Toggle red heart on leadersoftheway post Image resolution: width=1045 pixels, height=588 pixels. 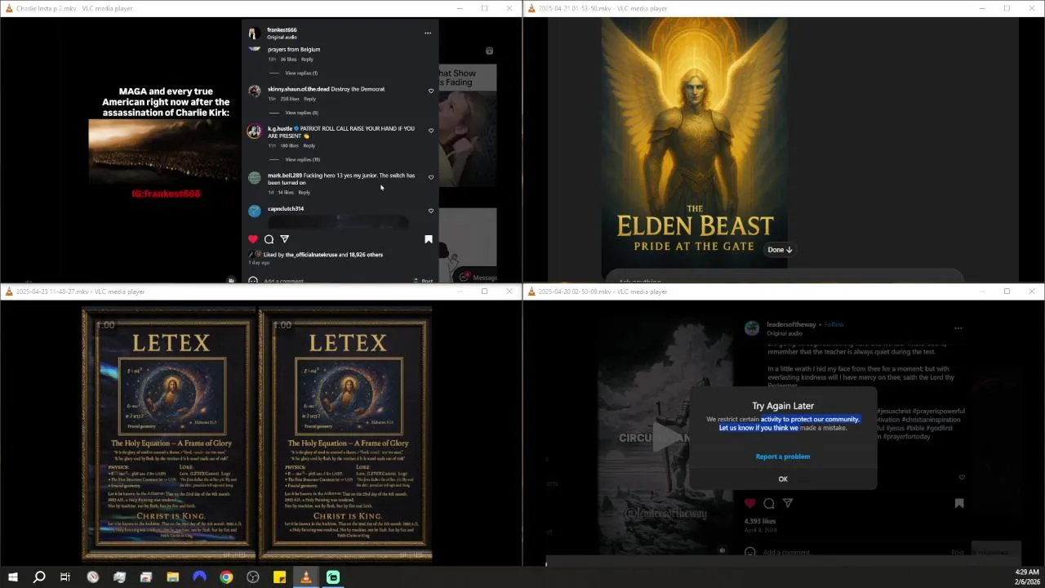(750, 503)
